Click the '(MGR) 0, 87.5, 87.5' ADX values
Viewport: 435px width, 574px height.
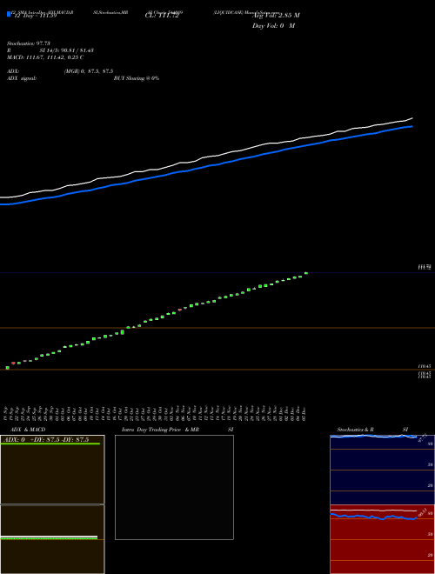pos(89,71)
